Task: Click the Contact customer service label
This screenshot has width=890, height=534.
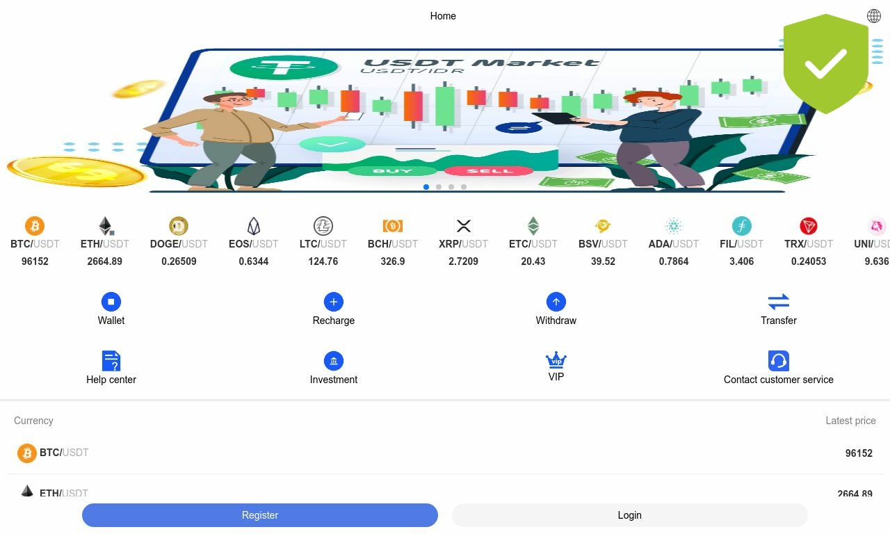Action: click(x=779, y=380)
